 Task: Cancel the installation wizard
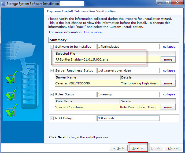[173, 148]
